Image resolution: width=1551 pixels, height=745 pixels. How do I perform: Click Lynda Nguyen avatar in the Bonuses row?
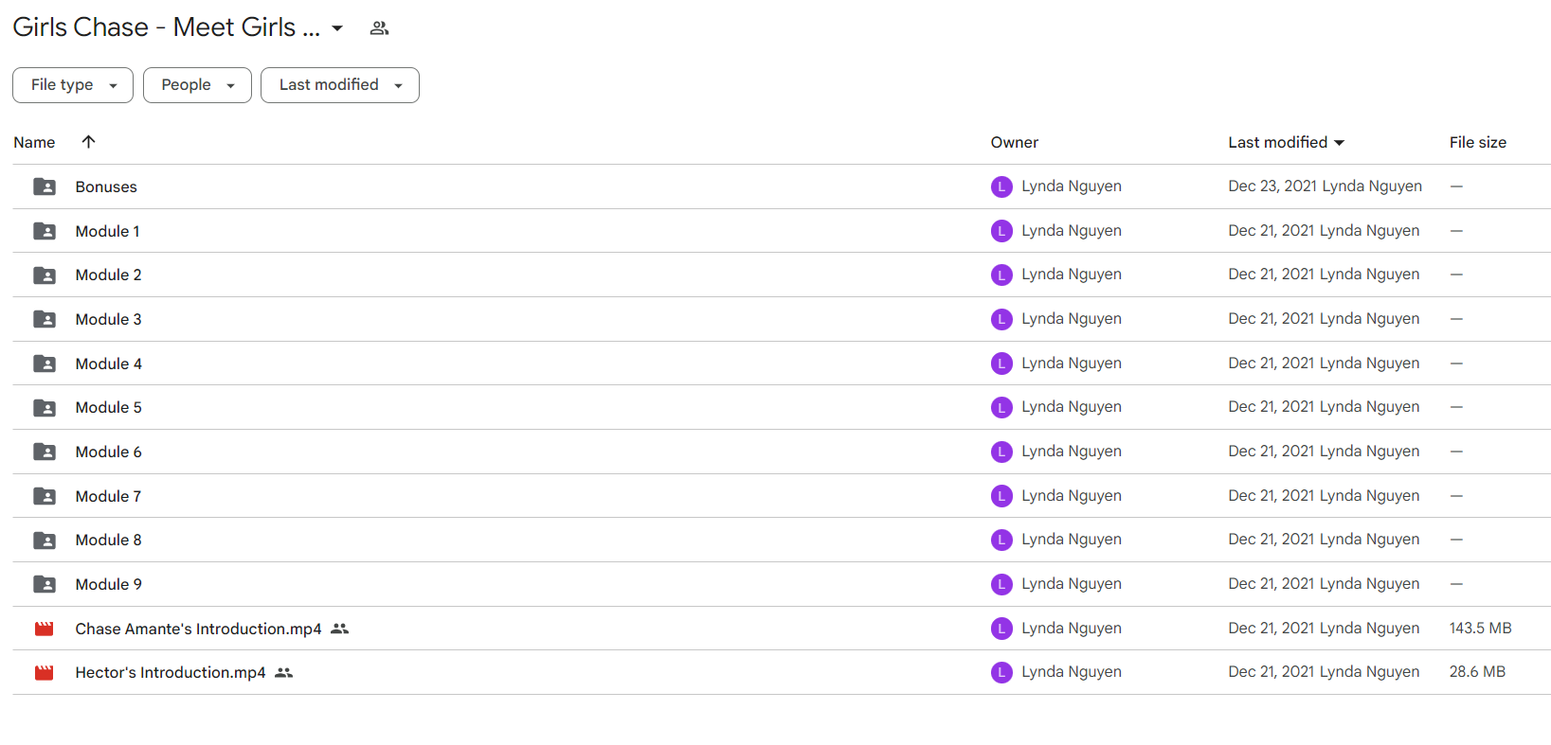[1001, 186]
